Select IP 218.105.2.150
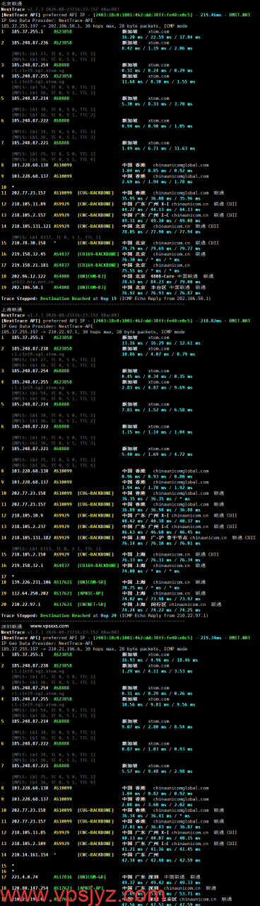Viewport: 260px width, 906px height. click(28, 554)
